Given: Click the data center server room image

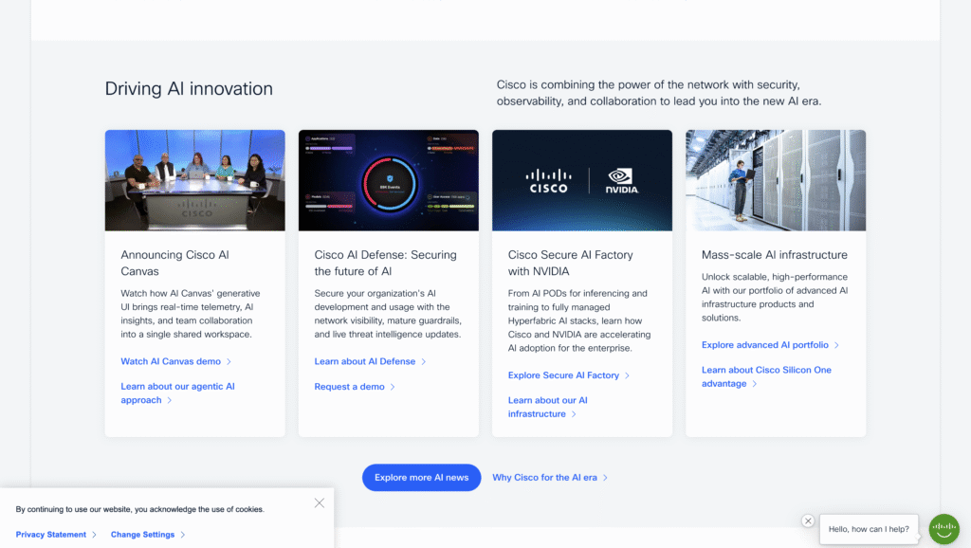Looking at the screenshot, I should (x=775, y=180).
